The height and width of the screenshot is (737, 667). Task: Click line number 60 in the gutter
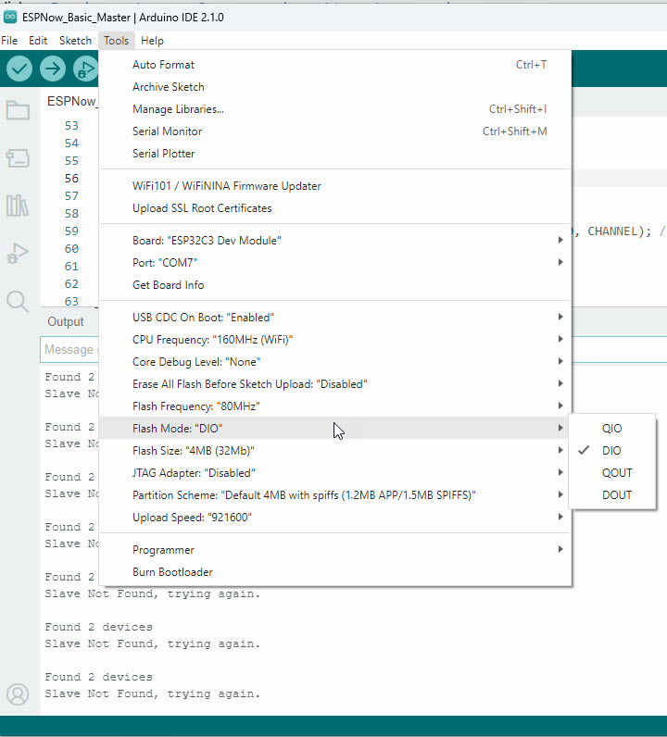[71, 249]
